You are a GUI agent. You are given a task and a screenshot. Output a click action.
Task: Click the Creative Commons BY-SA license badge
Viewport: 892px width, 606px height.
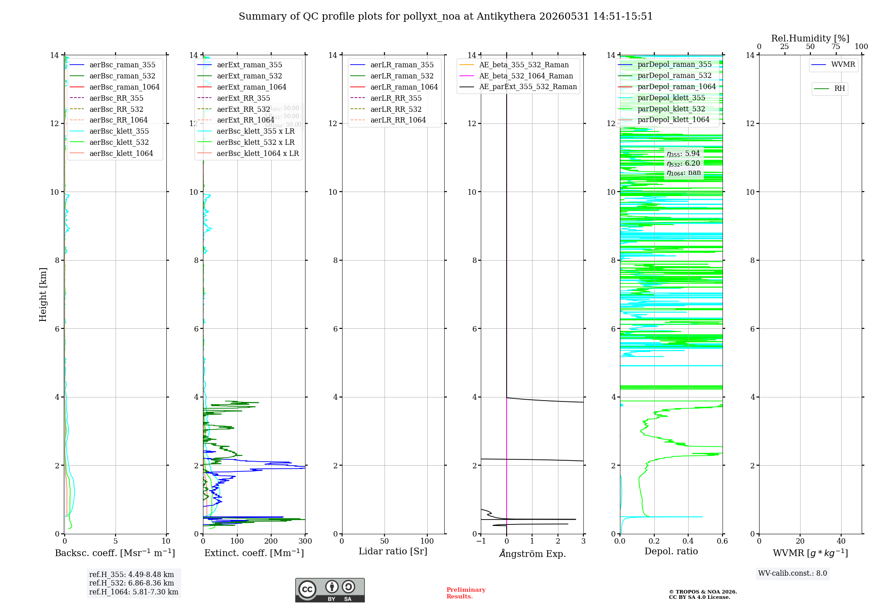coord(330,590)
